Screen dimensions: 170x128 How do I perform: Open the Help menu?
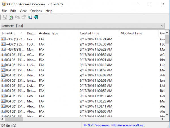[x=49, y=11]
